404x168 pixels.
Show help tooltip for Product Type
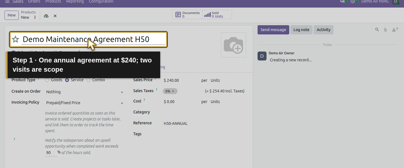coord(38,79)
